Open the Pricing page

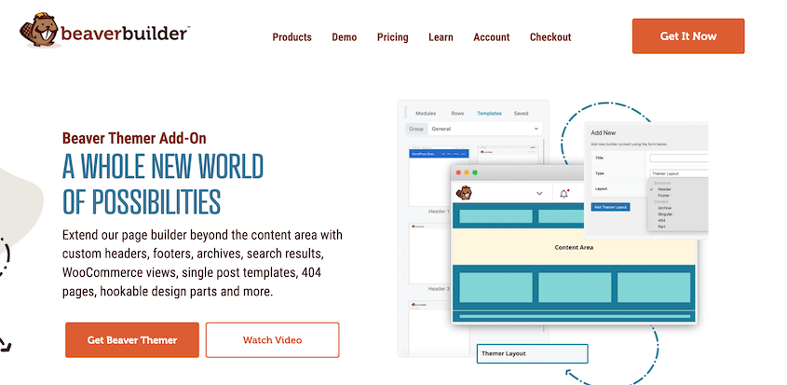392,37
